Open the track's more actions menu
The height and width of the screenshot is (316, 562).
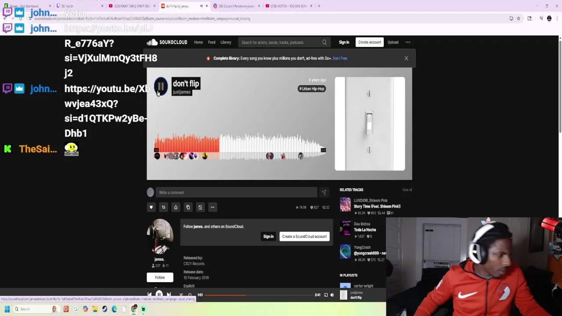coord(213,207)
